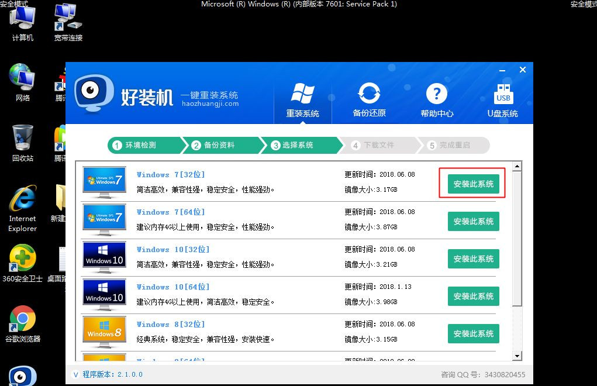The height and width of the screenshot is (386, 597).
Task: Click the scrollbar down arrow
Action: pos(517,355)
